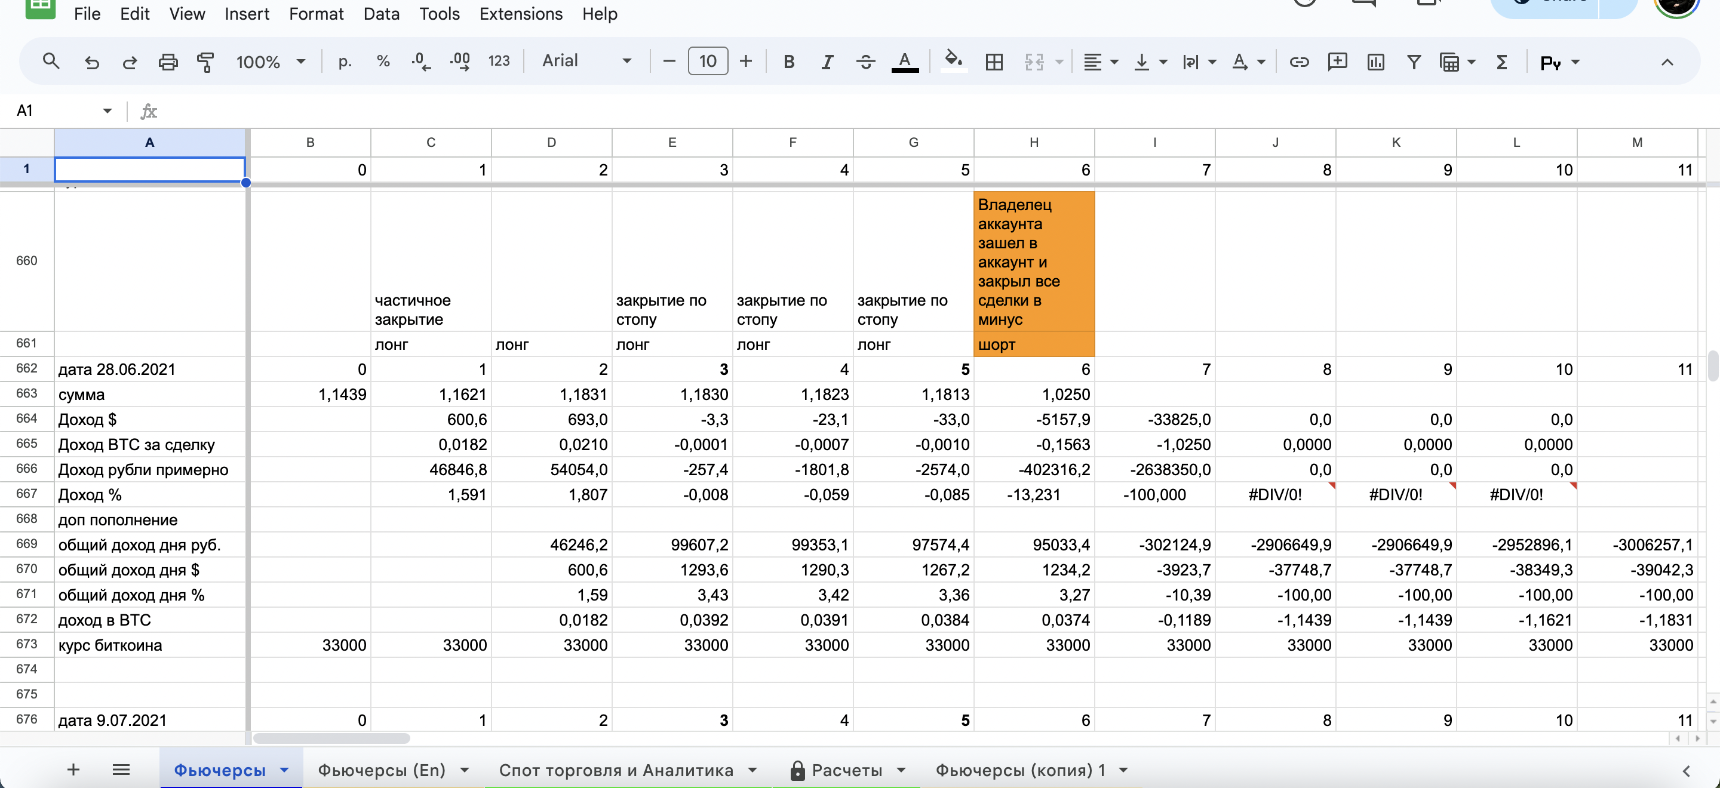1720x788 pixels.
Task: Click the search menus magnifier icon
Action: (51, 61)
